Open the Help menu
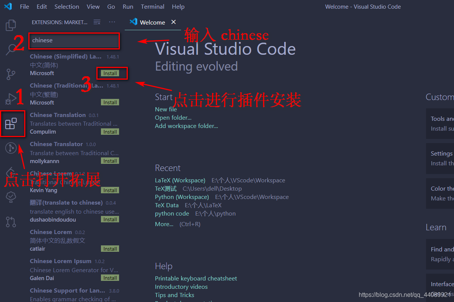 178,7
